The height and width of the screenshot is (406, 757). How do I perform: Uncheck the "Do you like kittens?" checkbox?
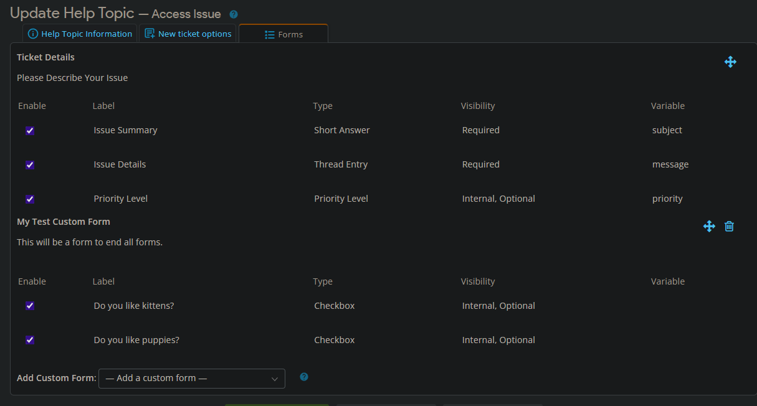pyautogui.click(x=30, y=306)
